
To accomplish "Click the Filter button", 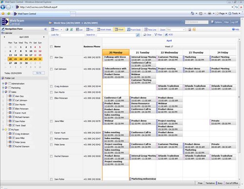I will [x=158, y=35].
